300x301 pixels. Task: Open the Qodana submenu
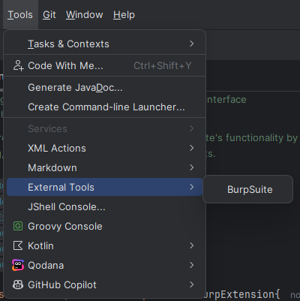pos(104,265)
